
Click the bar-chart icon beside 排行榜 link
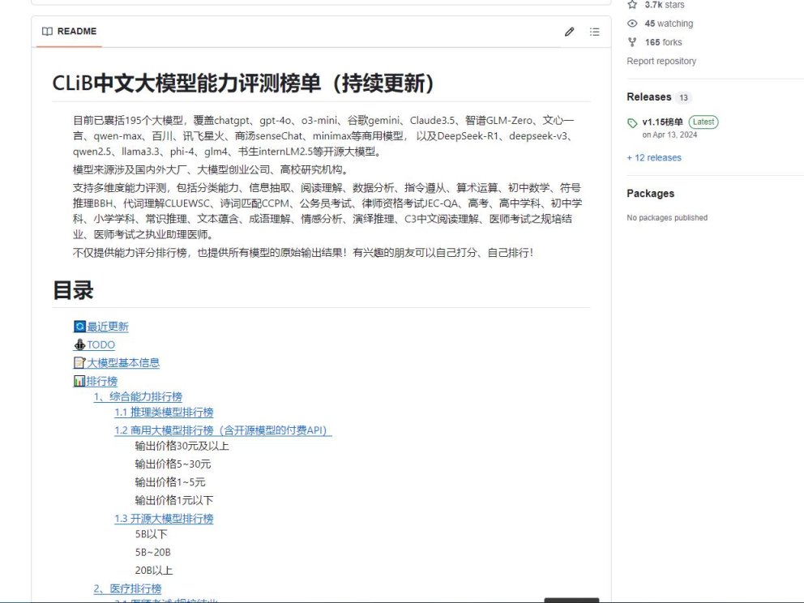(x=78, y=380)
